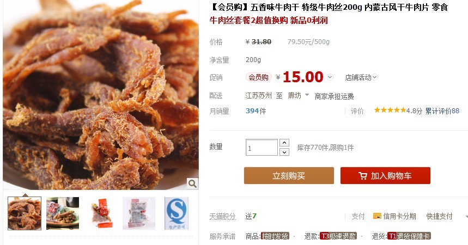Click the 加入购物车 button

click(x=385, y=175)
